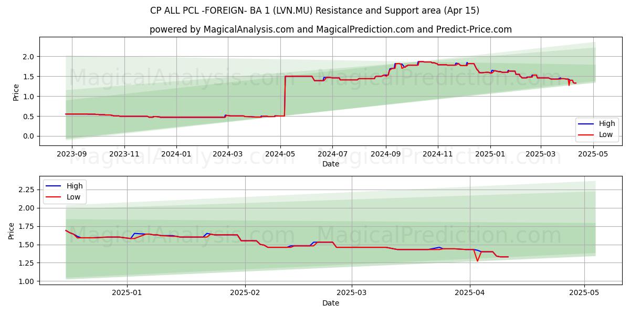Click 'Low' in the top chart legend
This screenshot has width=630, height=315.
click(606, 134)
